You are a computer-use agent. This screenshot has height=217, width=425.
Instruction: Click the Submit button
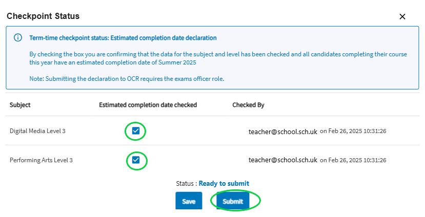point(233,201)
